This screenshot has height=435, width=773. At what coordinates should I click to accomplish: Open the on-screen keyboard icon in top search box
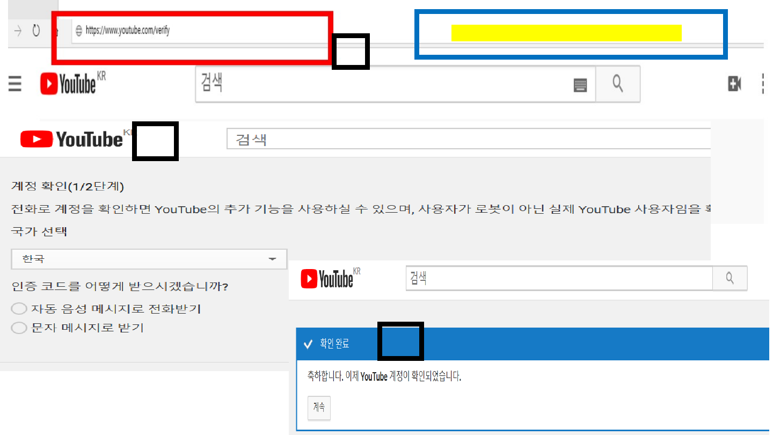580,85
